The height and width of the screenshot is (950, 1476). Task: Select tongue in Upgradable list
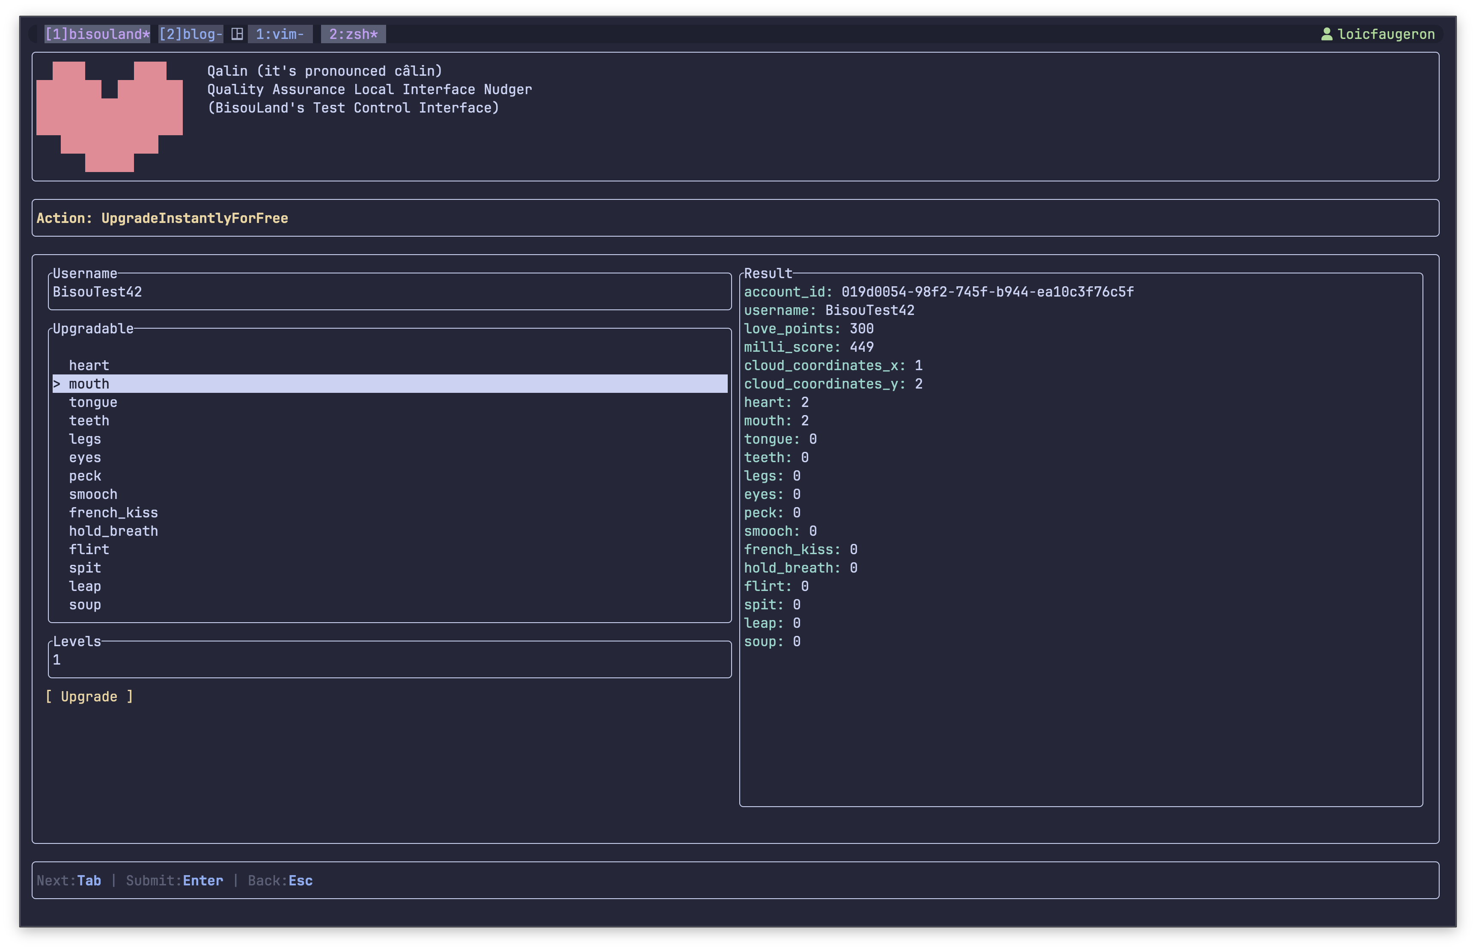click(92, 402)
